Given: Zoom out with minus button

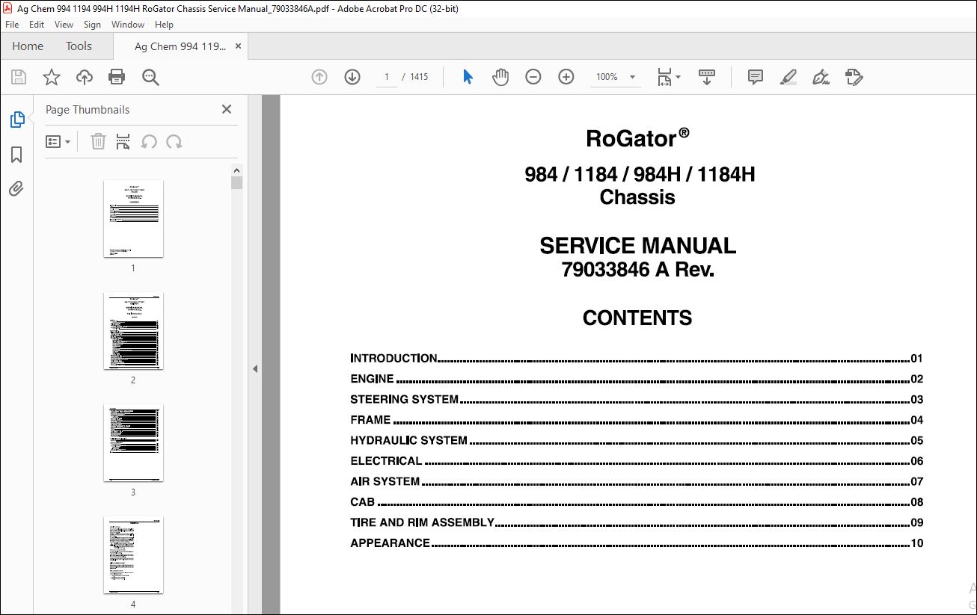Looking at the screenshot, I should pos(533,77).
